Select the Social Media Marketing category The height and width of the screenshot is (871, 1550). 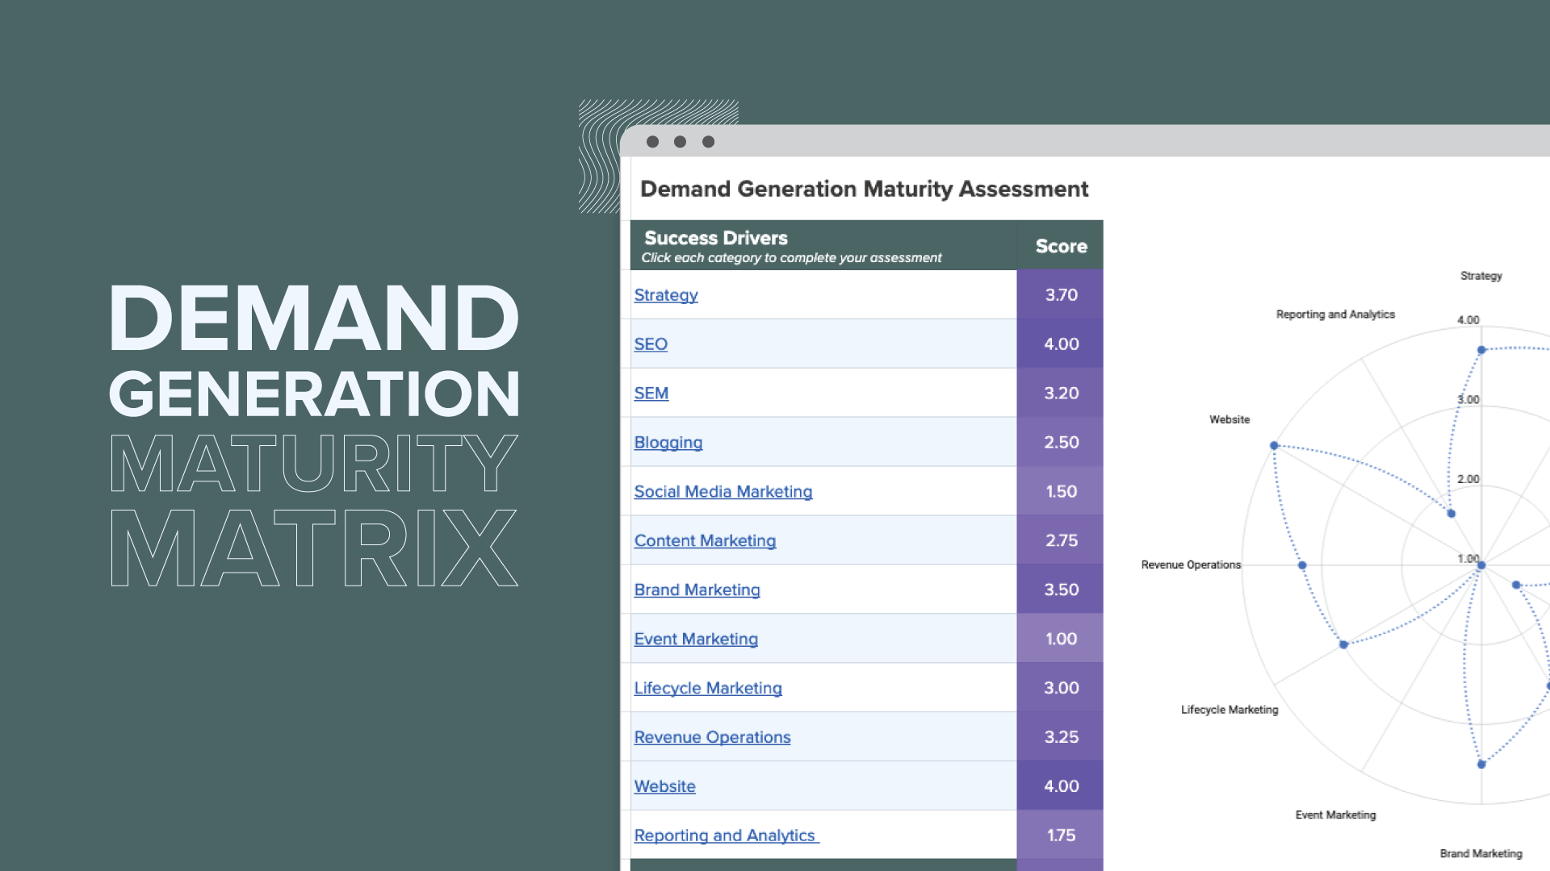pyautogui.click(x=723, y=491)
